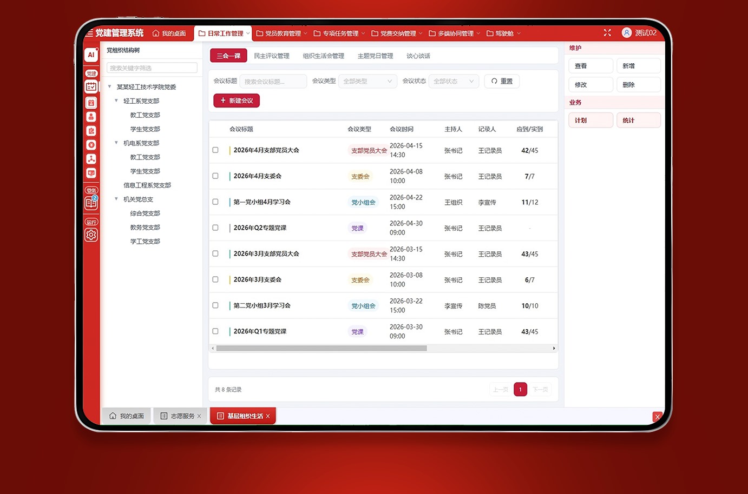748x494 pixels.
Task: Click the 新增 button in 维护 panel
Action: pyautogui.click(x=639, y=66)
